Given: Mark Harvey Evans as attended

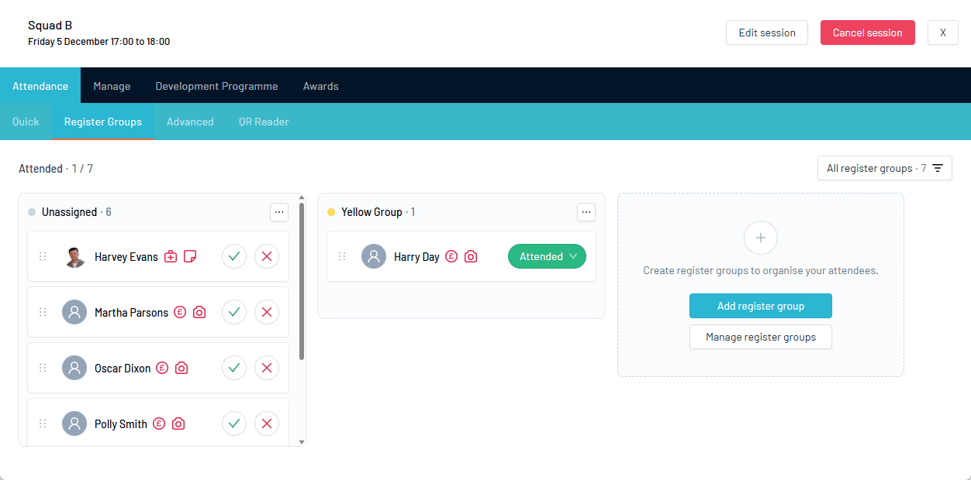Looking at the screenshot, I should pos(234,256).
